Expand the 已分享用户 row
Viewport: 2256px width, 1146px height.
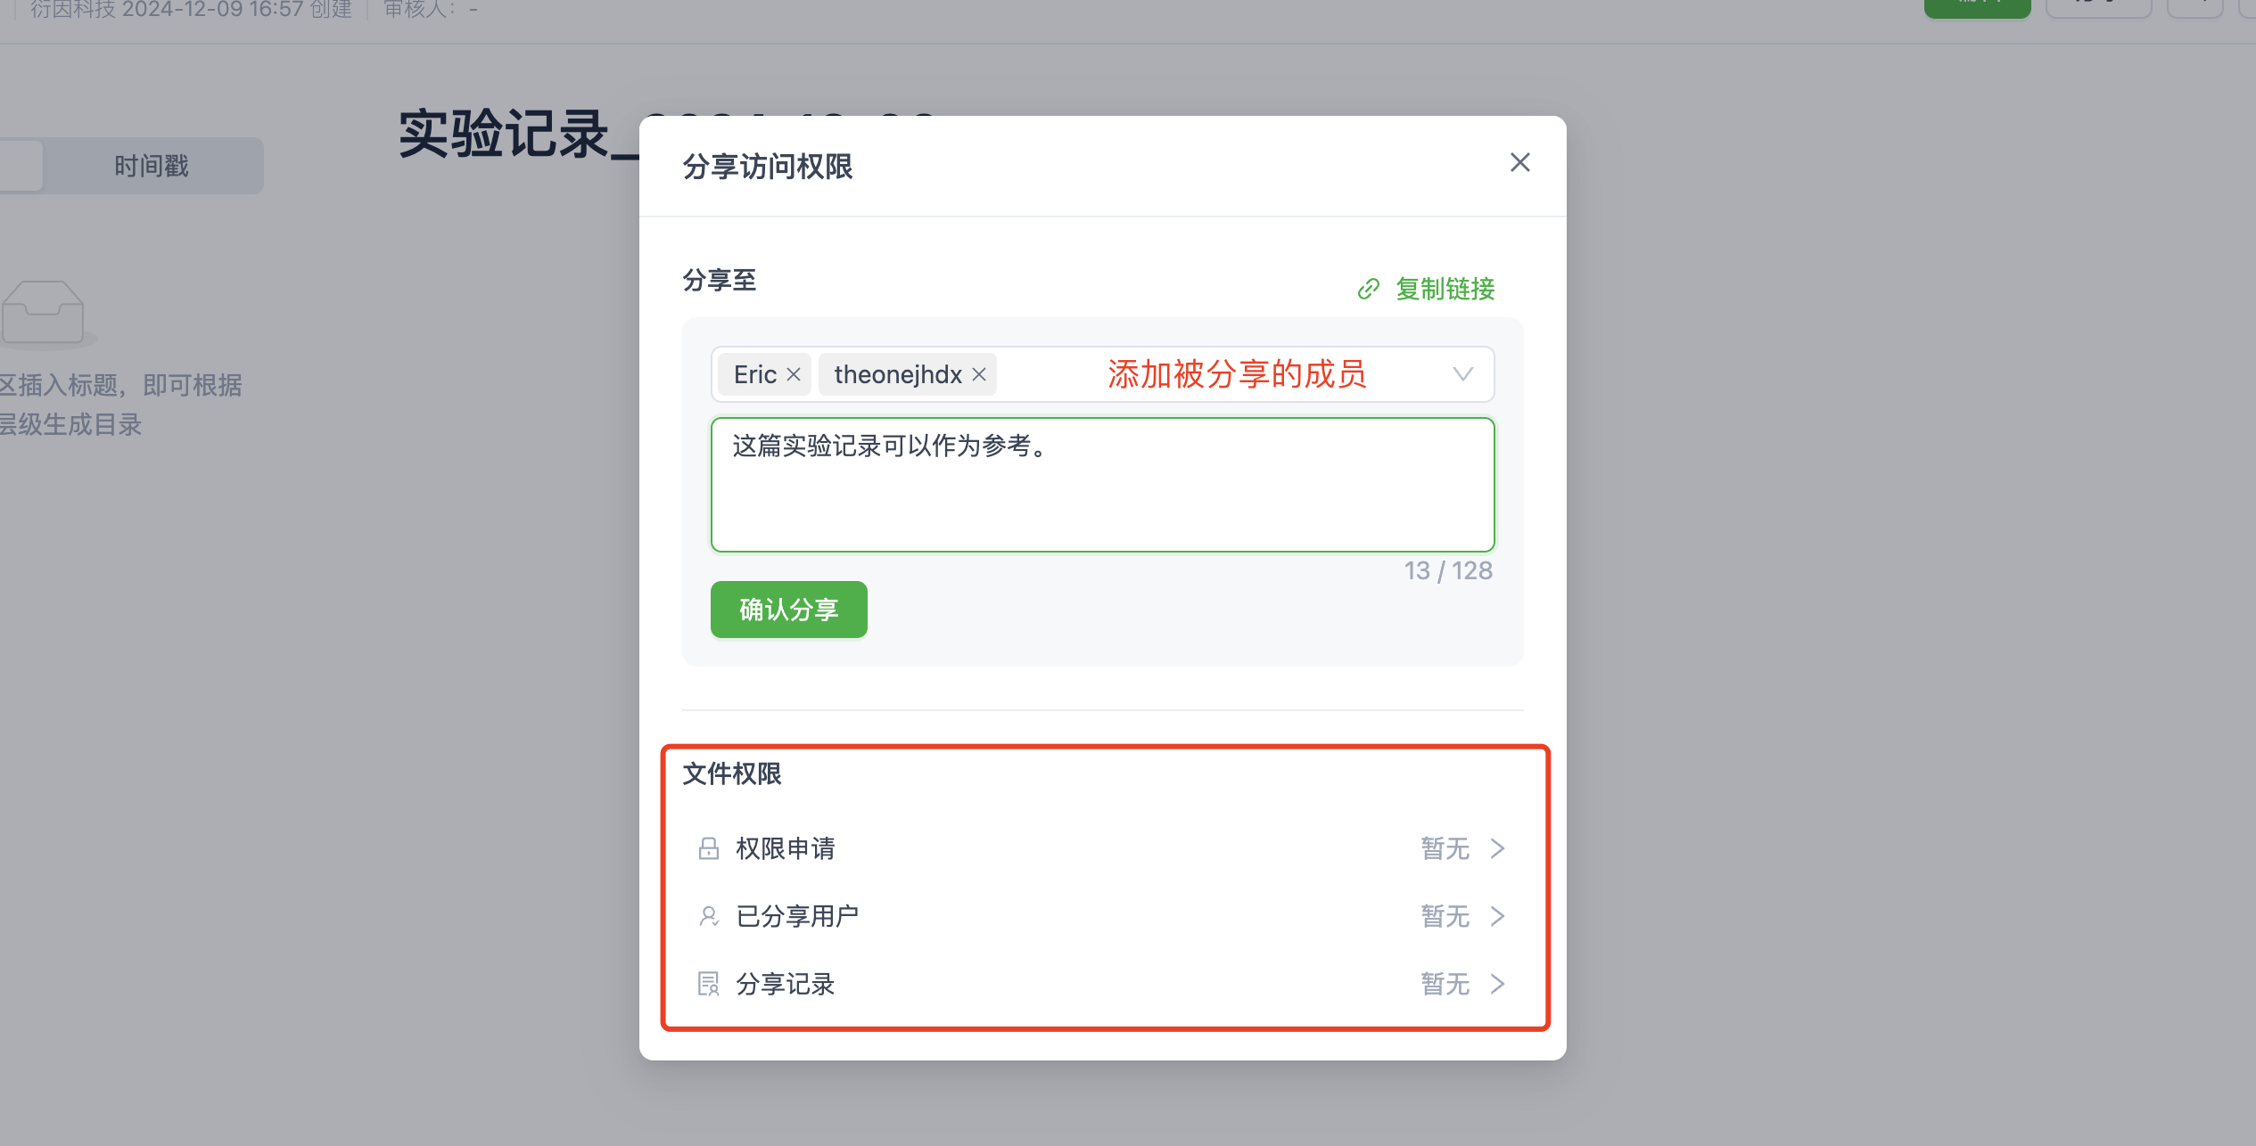(1498, 915)
